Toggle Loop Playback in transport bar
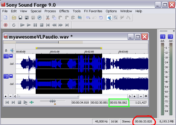 (14, 25)
